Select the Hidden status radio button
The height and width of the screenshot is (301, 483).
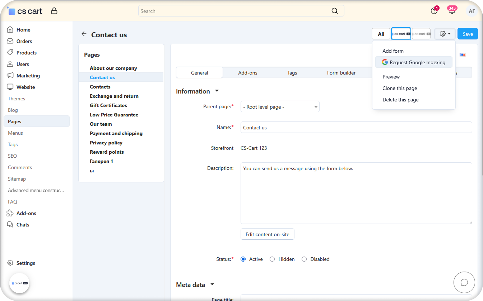click(x=272, y=259)
